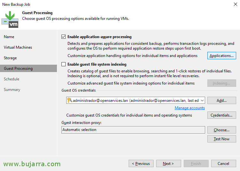Open the Applications settings button

click(x=222, y=56)
